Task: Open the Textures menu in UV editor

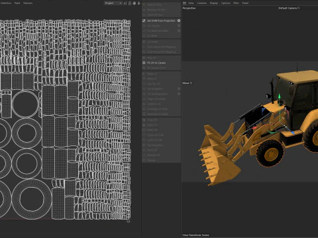Action: pyautogui.click(x=28, y=3)
